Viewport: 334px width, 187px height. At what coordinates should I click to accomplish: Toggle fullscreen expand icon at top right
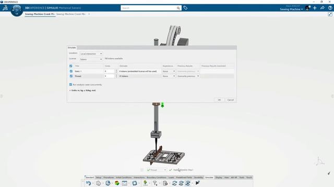coord(330,14)
